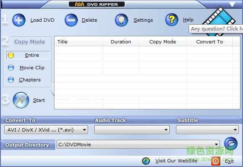
Task: Click the Convert To column header
Action: (209, 42)
